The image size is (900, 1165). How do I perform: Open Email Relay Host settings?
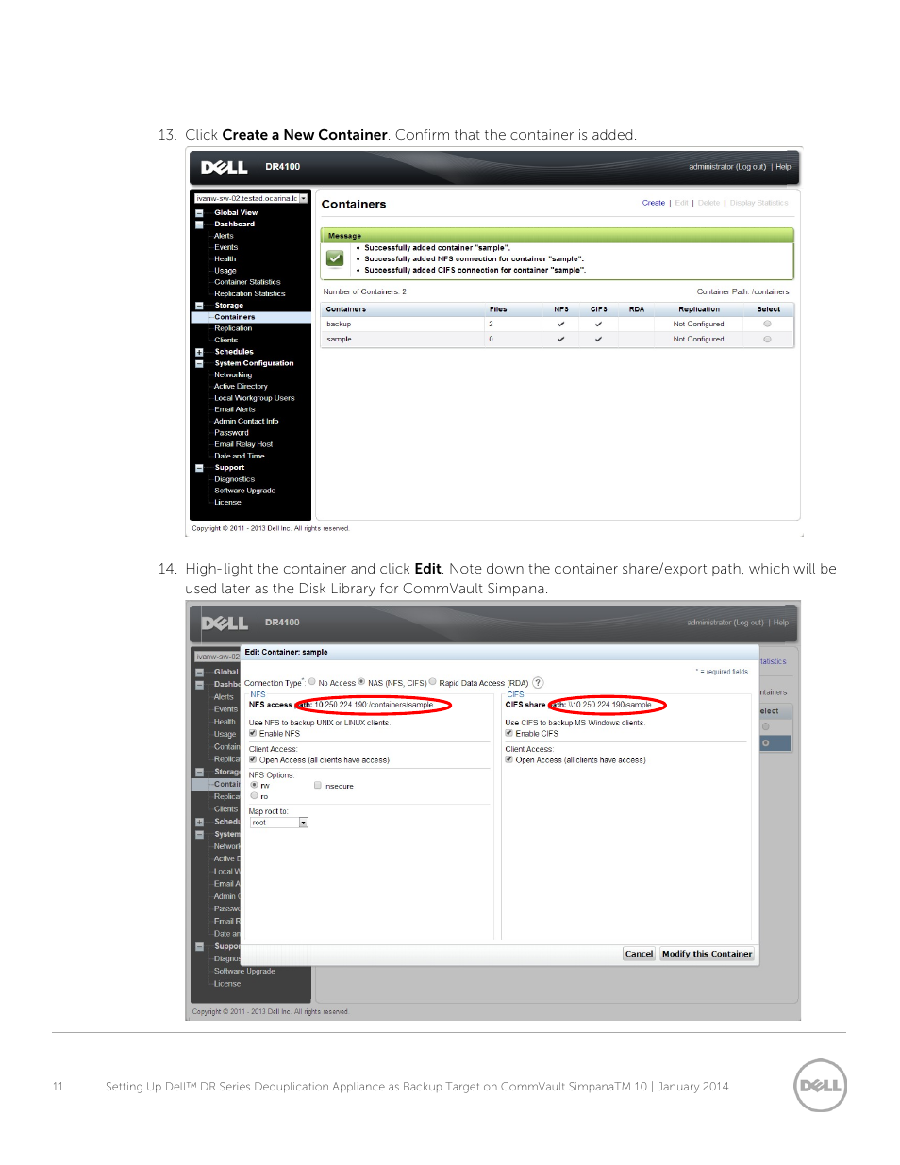243,444
